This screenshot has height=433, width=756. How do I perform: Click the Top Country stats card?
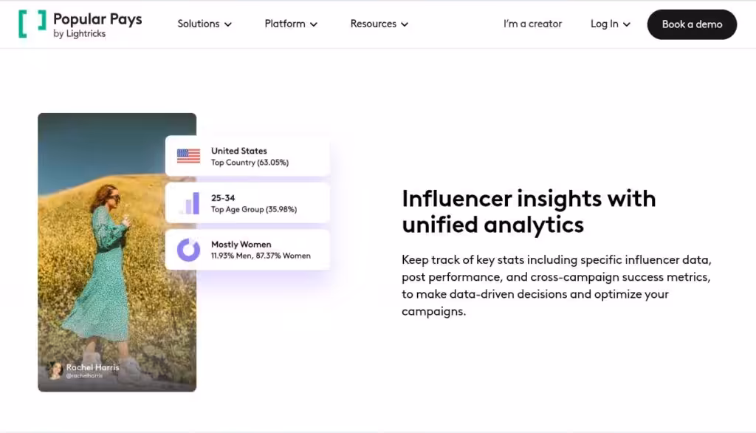tap(247, 156)
